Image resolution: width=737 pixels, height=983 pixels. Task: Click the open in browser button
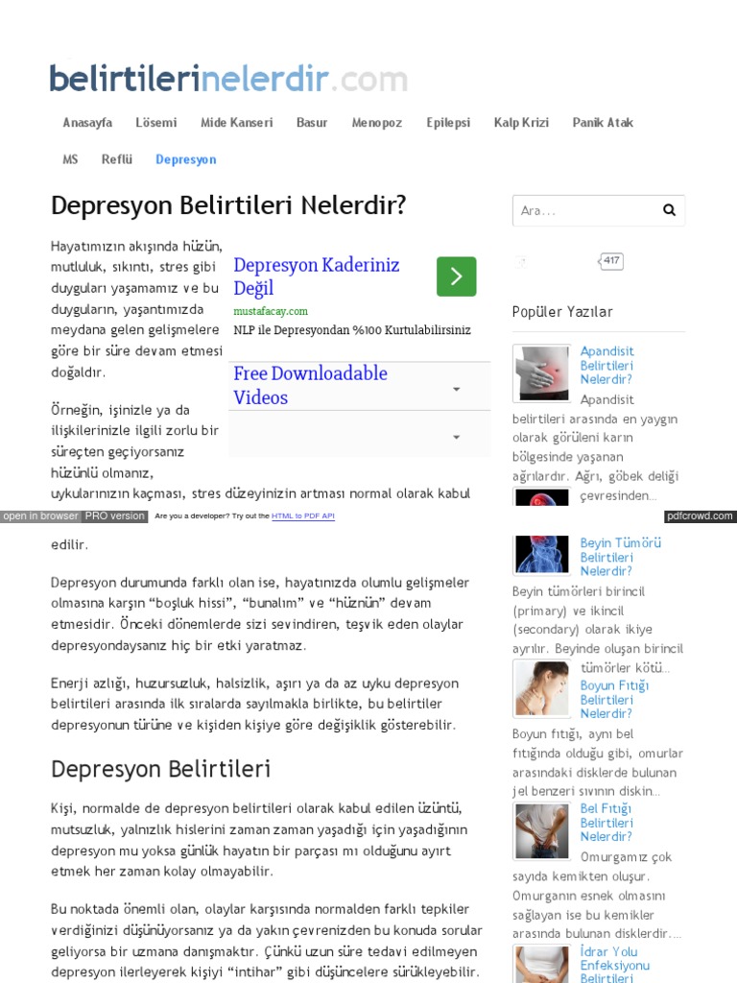40,515
